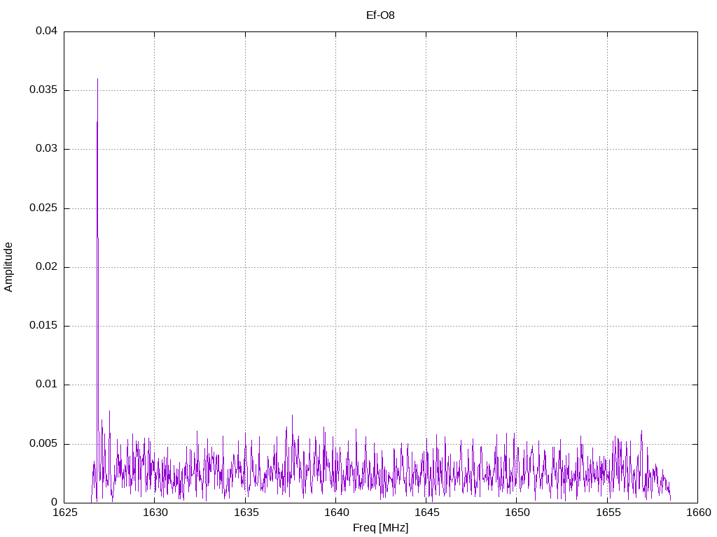Select the 1625 x-axis tick label

tap(64, 513)
